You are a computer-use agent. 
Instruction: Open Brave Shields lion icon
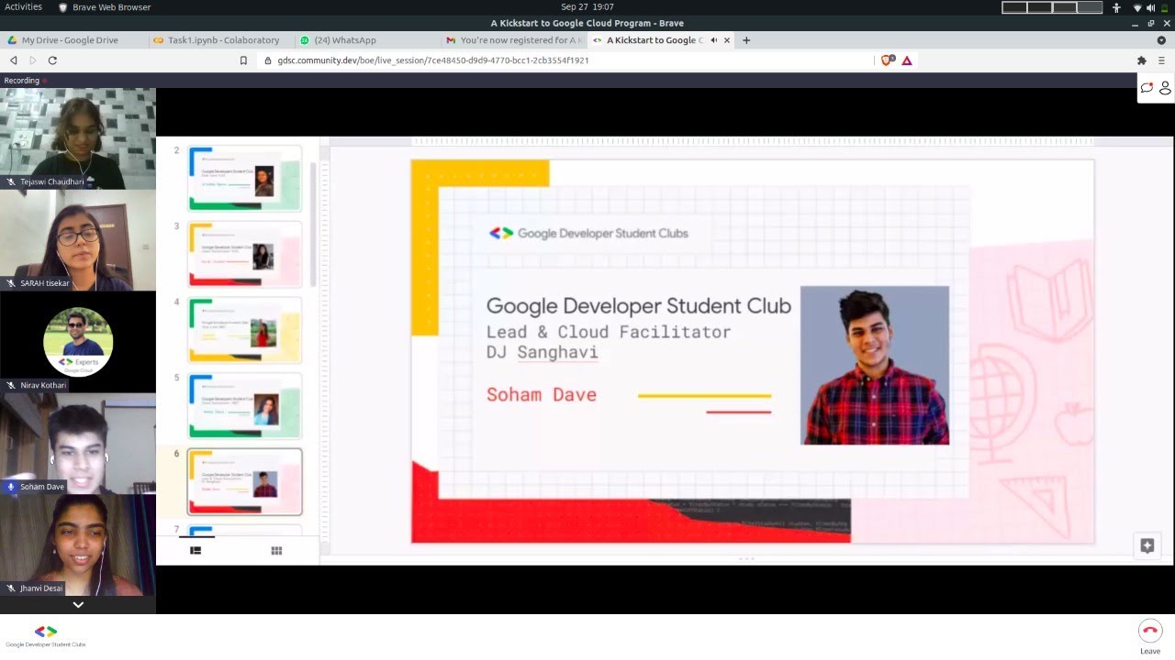point(888,60)
